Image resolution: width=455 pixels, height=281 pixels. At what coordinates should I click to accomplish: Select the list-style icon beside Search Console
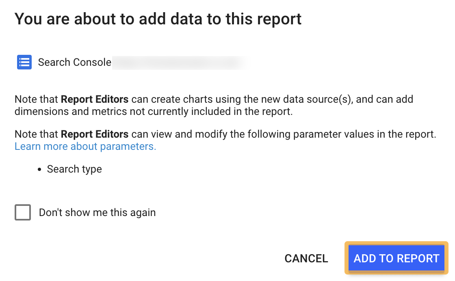[x=24, y=62]
